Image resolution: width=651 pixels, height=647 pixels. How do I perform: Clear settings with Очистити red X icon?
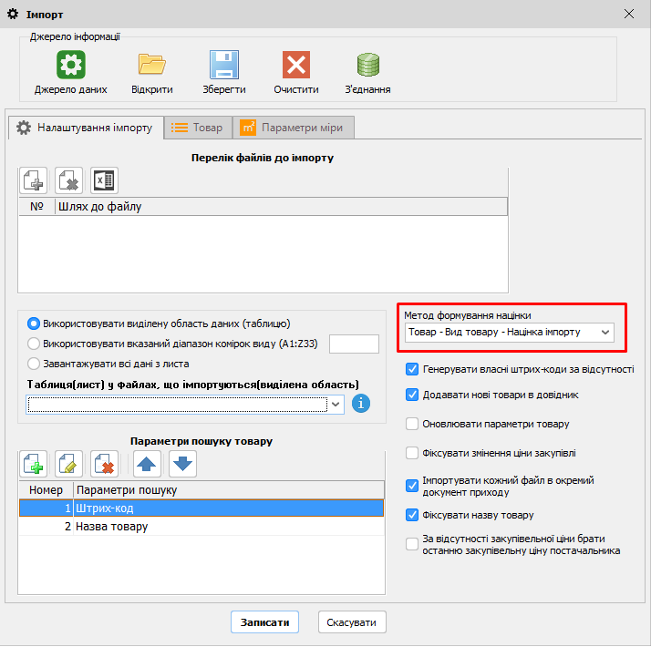[x=296, y=66]
